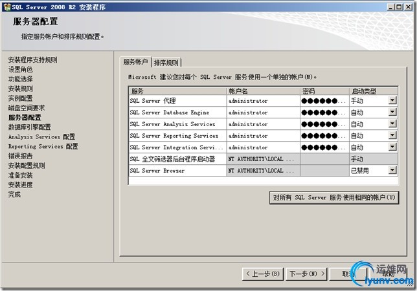The image size is (417, 291).
Task: Click the 帐户名 column header
Action: [x=264, y=91]
